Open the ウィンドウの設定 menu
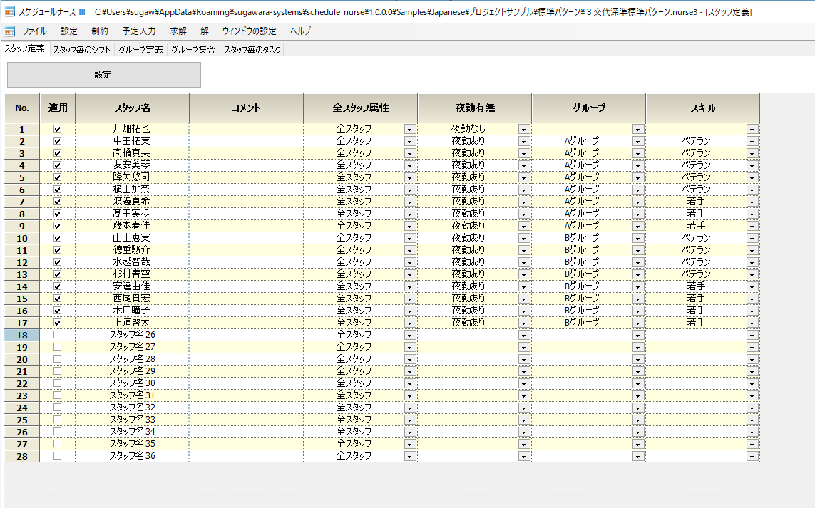Screen dimensions: 815x508 point(249,31)
